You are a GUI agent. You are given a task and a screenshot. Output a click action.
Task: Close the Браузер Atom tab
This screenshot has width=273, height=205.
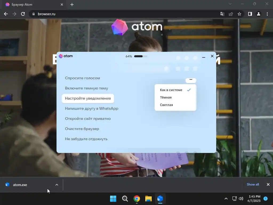tap(62, 5)
